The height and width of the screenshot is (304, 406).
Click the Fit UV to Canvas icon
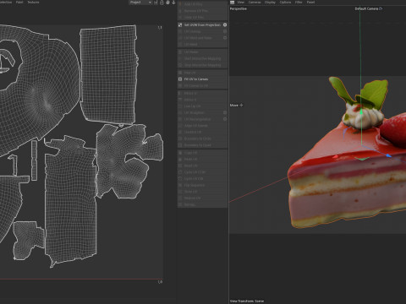(x=180, y=79)
